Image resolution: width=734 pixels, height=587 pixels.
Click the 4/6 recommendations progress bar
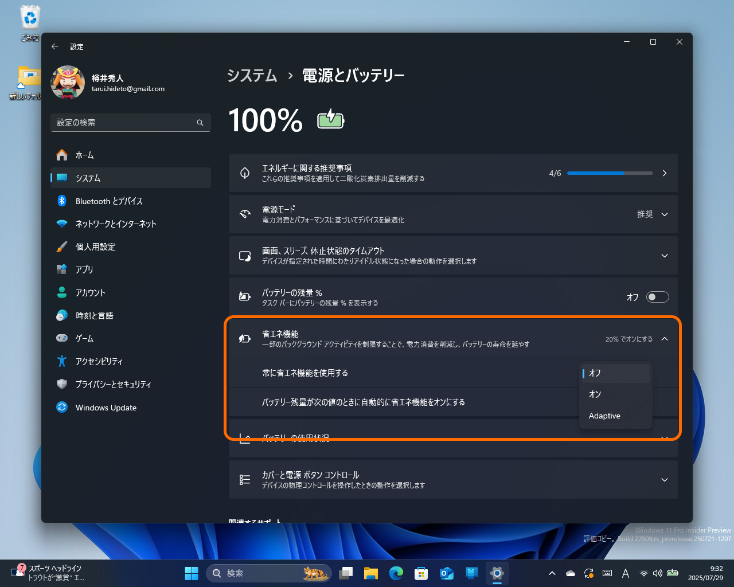click(x=610, y=173)
